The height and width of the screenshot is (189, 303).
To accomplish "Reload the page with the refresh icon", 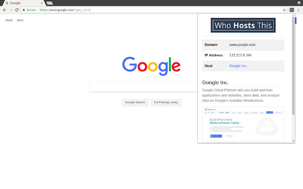I will tap(17, 10).
